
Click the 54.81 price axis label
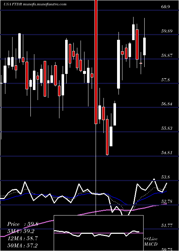point(167,152)
